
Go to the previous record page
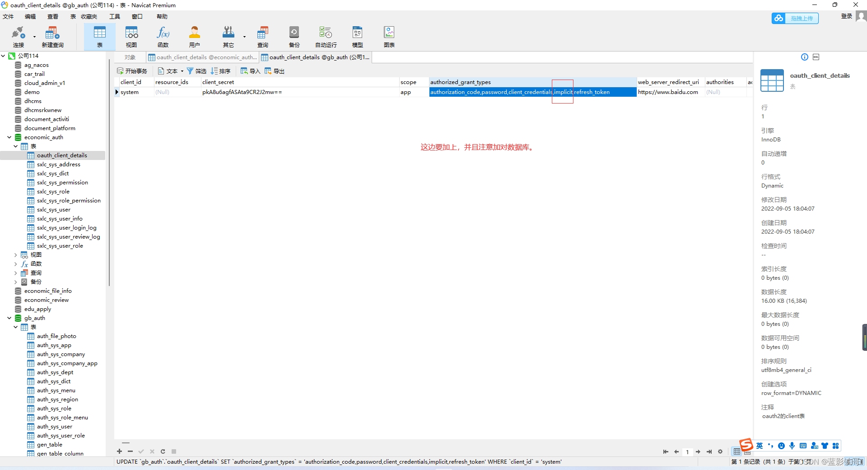[x=676, y=451]
